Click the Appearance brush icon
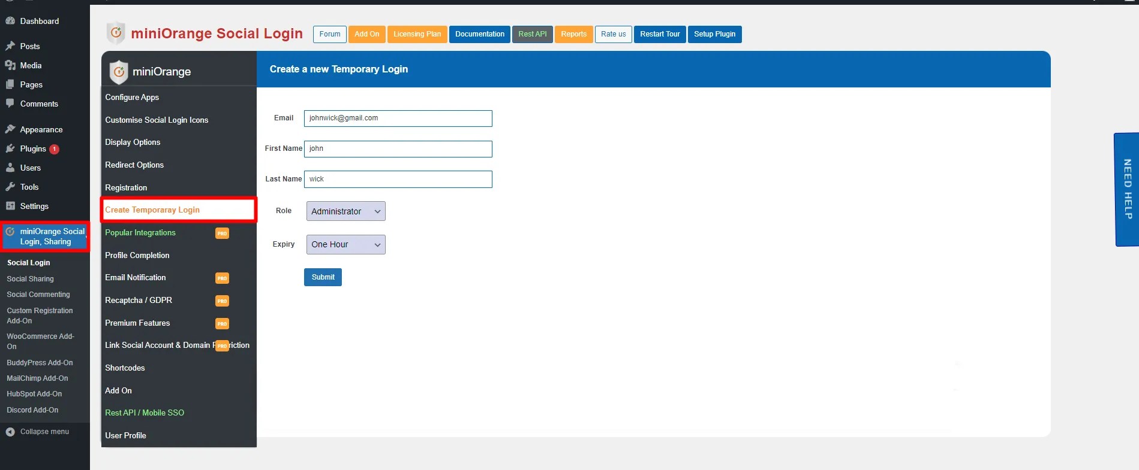1139x470 pixels. click(x=10, y=129)
